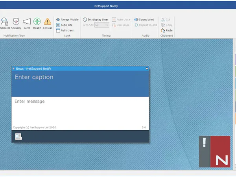Click the Seconds spinner arrows
The height and width of the screenshot is (177, 236).
[x=107, y=25]
